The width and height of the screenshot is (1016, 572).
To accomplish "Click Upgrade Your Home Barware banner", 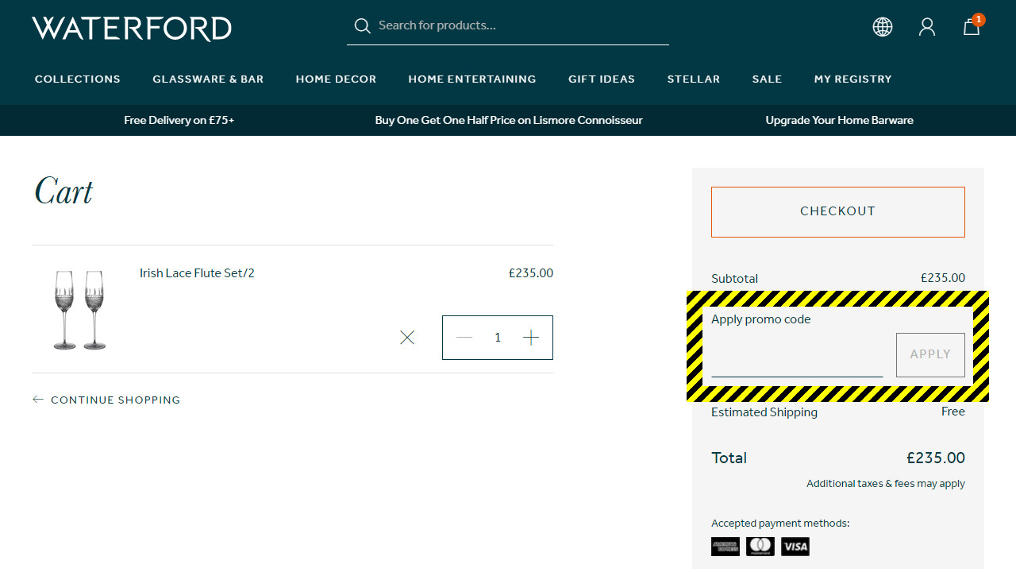I will click(839, 120).
